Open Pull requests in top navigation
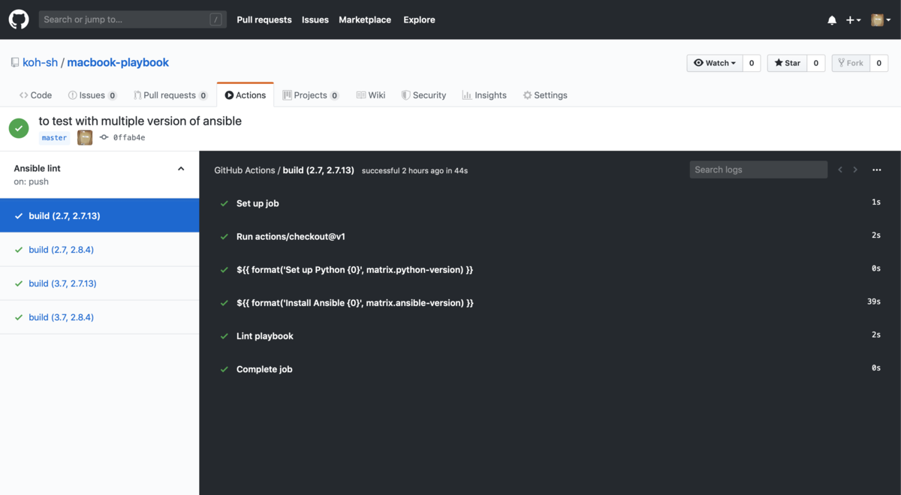This screenshot has width=901, height=495. click(x=264, y=20)
